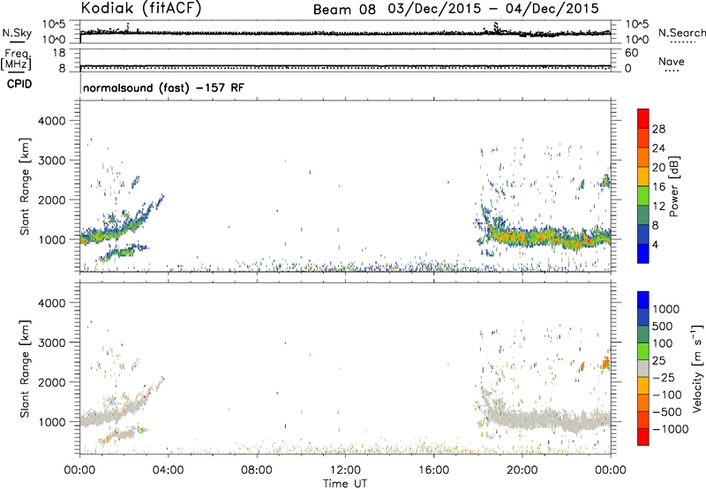
Task: Click the 'Nave' legend label
Action: [x=672, y=62]
